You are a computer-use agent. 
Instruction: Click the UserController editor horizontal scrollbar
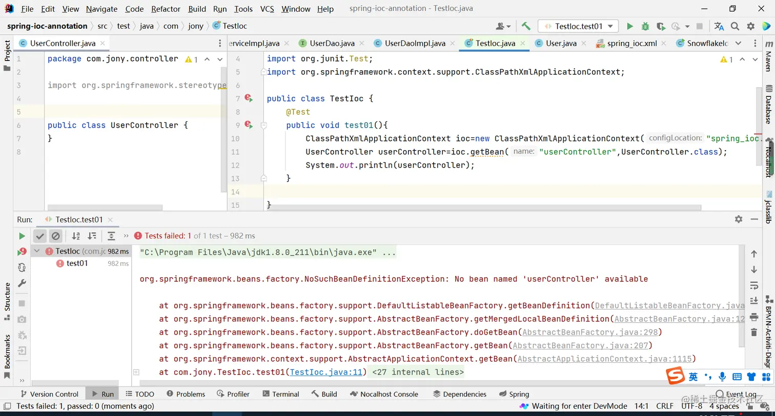(x=105, y=207)
